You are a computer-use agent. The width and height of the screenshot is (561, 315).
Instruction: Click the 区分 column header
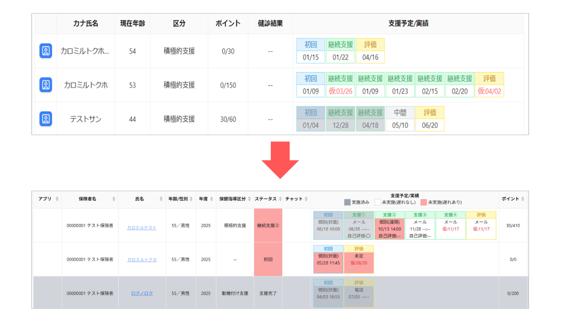click(x=179, y=24)
